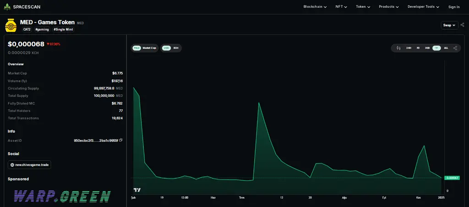Viewport: 469px width, 207px height.
Task: Click the Ağu label on chart axis
Action: click(344, 197)
